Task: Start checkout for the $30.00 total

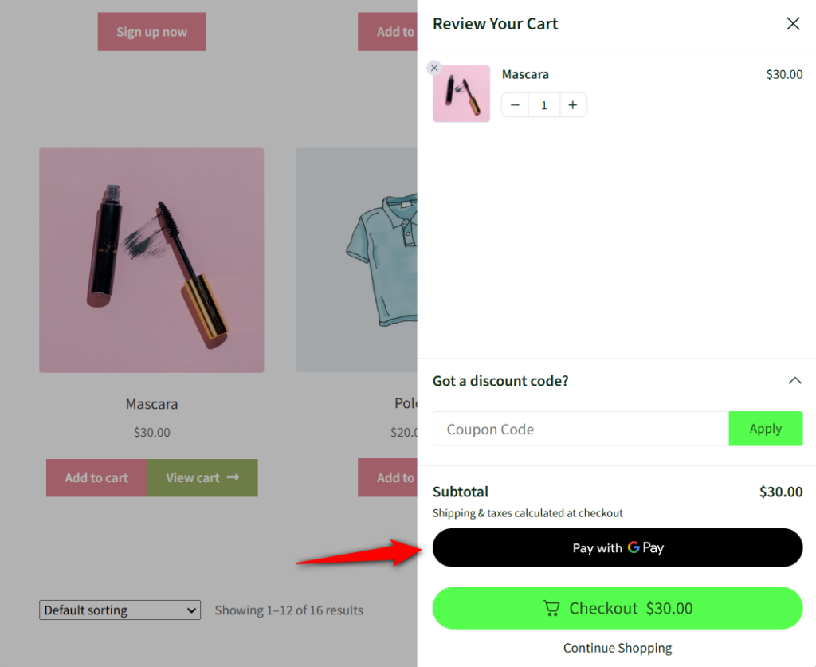Action: pyautogui.click(x=618, y=608)
